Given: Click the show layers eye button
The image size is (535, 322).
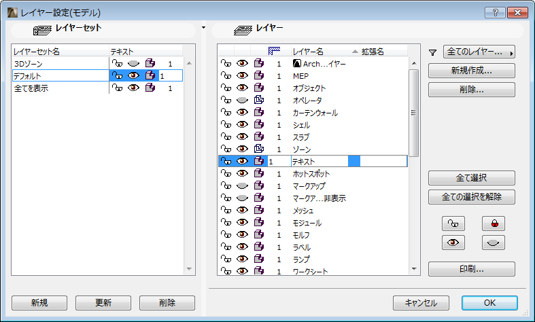Looking at the screenshot, I should [x=453, y=243].
